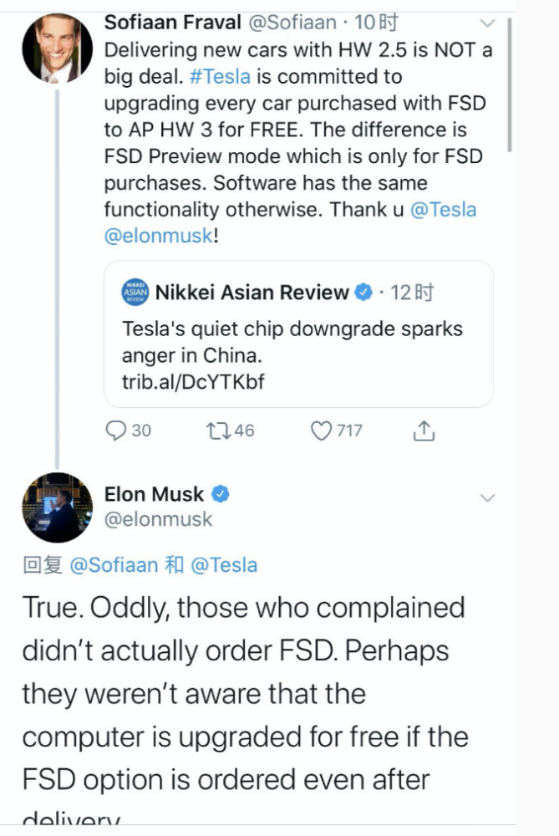Expand Elon Musk tweet options chevron
Viewport: 559px width, 836px height.
487,498
